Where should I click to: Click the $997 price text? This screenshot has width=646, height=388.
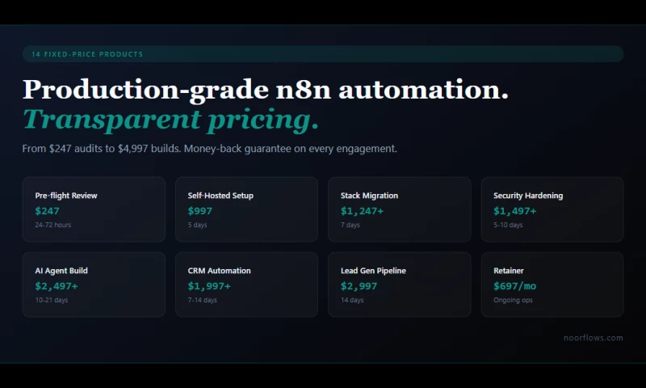[199, 211]
